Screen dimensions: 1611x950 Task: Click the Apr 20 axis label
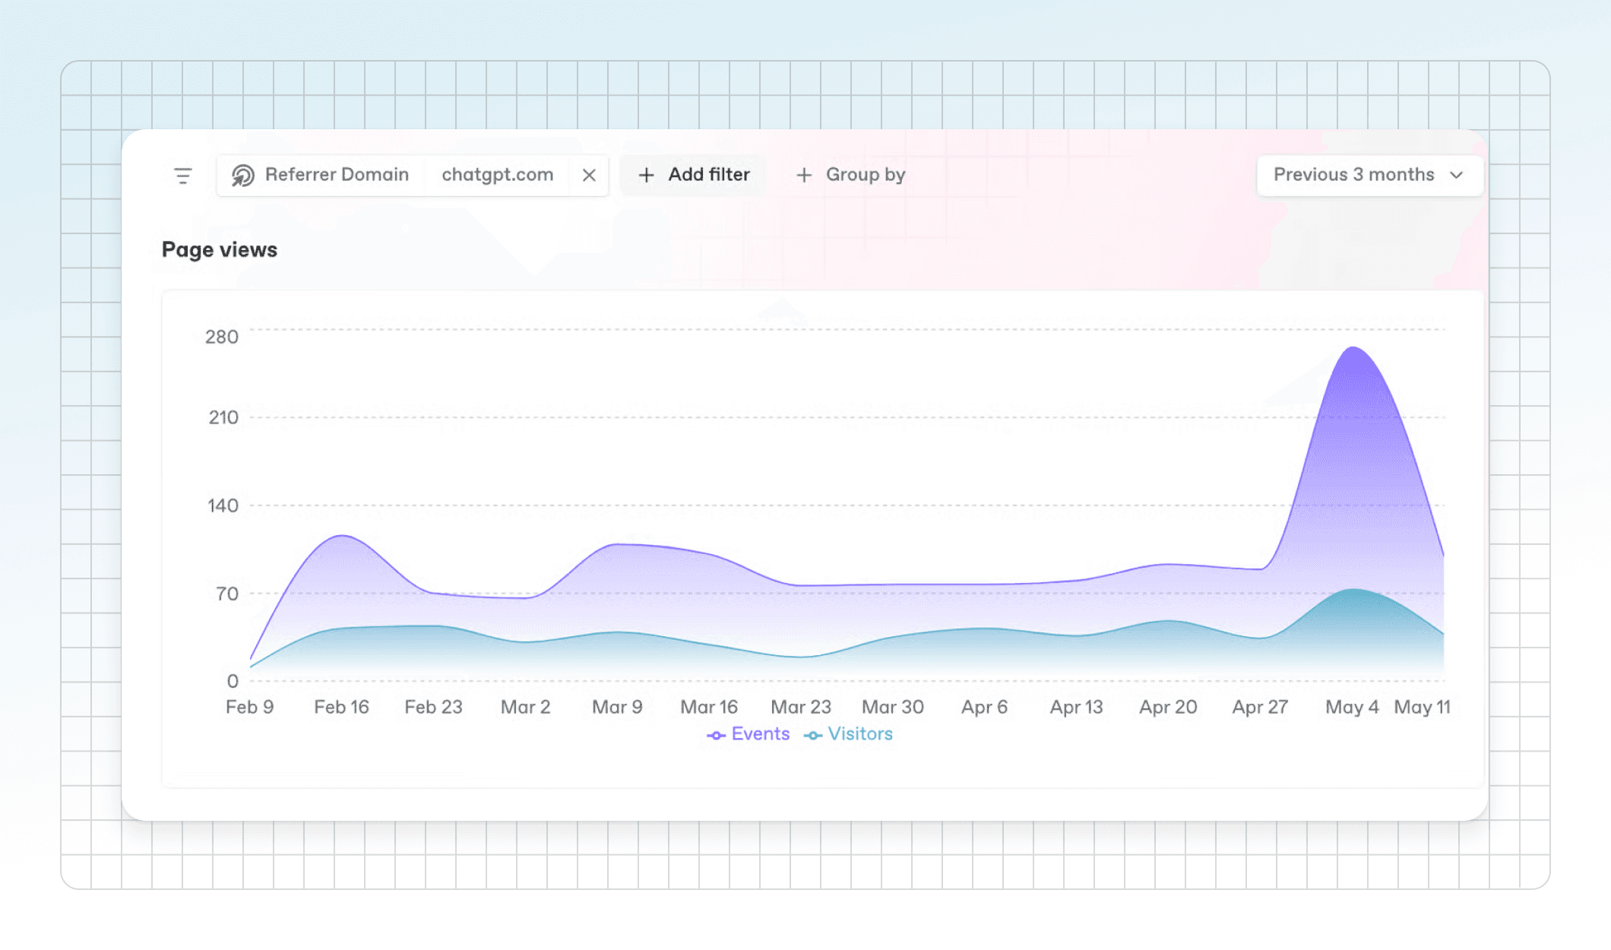(1168, 707)
